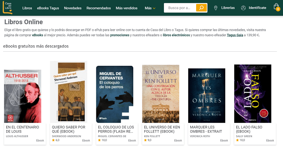Click Ebook label on Veronica Roth card
283x147 pixels.
[224, 140]
